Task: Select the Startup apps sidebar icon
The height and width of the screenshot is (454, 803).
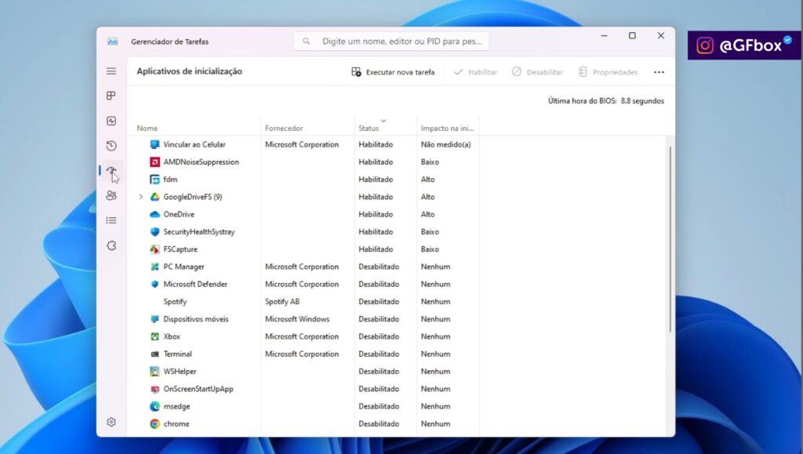Action: [x=111, y=171]
